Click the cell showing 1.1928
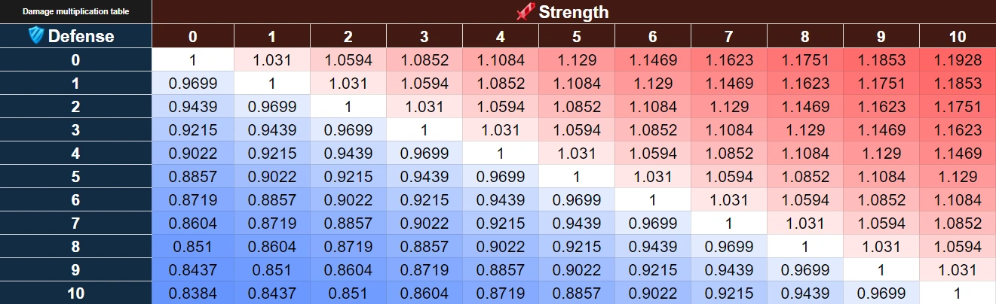Image resolution: width=996 pixels, height=304 pixels. point(958,60)
